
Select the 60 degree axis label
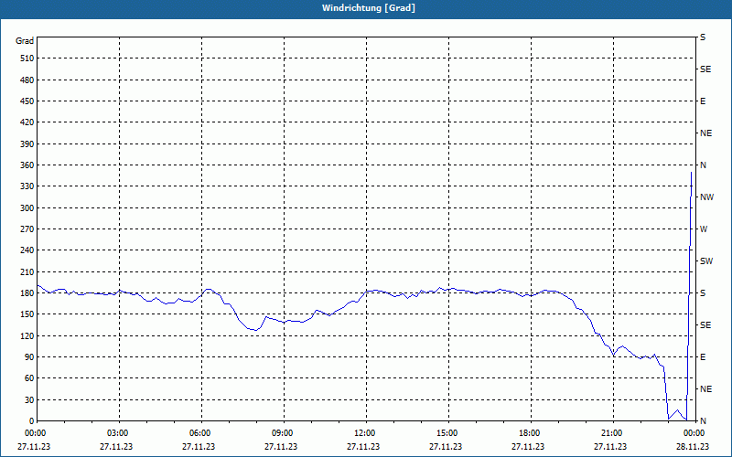tap(28, 378)
